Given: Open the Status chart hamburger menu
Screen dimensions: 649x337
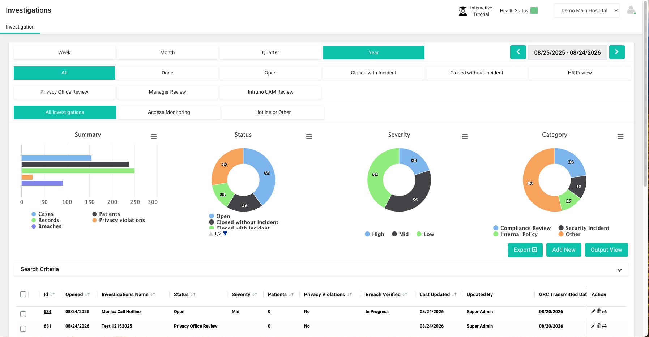Looking at the screenshot, I should 309,136.
